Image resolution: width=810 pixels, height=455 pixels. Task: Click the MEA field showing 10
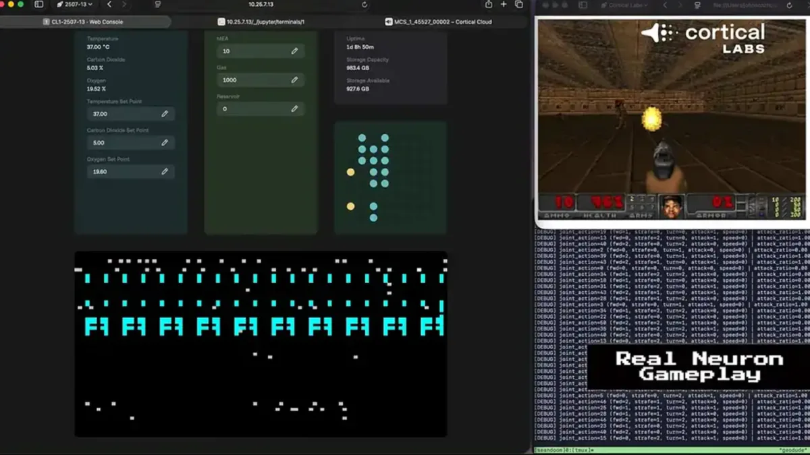pos(261,51)
